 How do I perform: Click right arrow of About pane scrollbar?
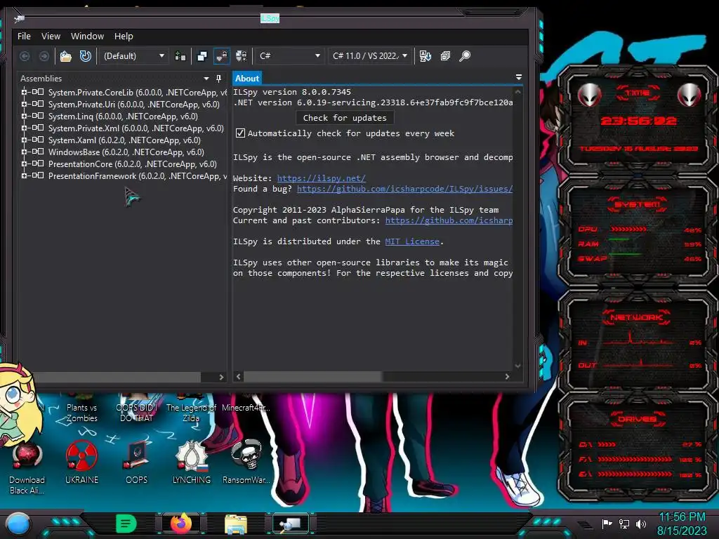point(507,377)
